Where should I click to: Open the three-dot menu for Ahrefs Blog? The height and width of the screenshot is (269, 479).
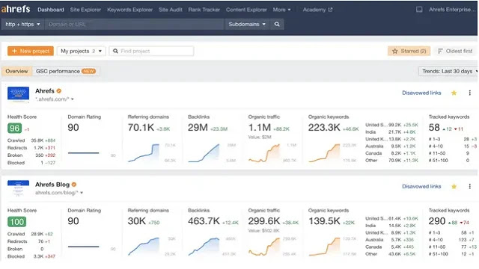click(469, 186)
